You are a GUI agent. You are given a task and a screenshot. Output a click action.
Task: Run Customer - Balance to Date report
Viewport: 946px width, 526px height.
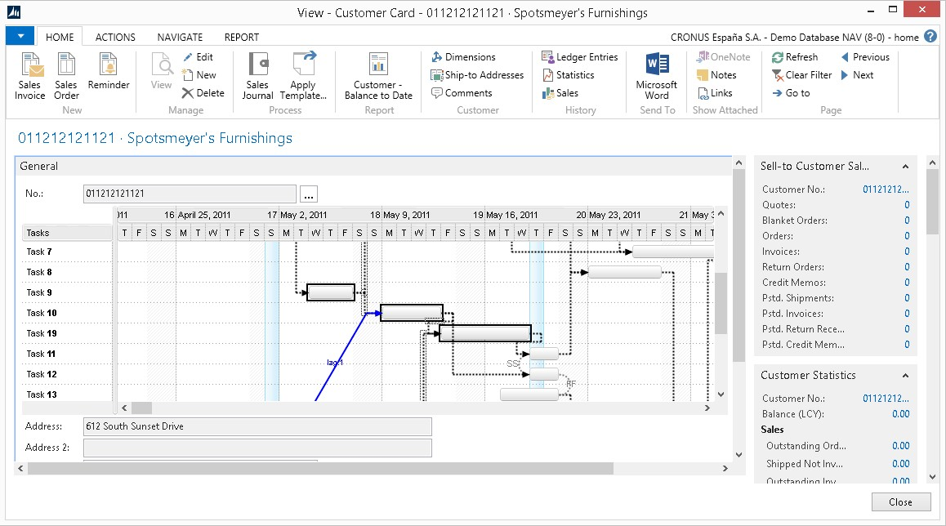pos(378,77)
